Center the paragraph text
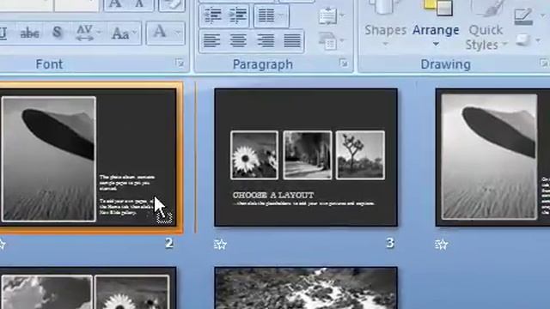This screenshot has width=550, height=309. 238,41
